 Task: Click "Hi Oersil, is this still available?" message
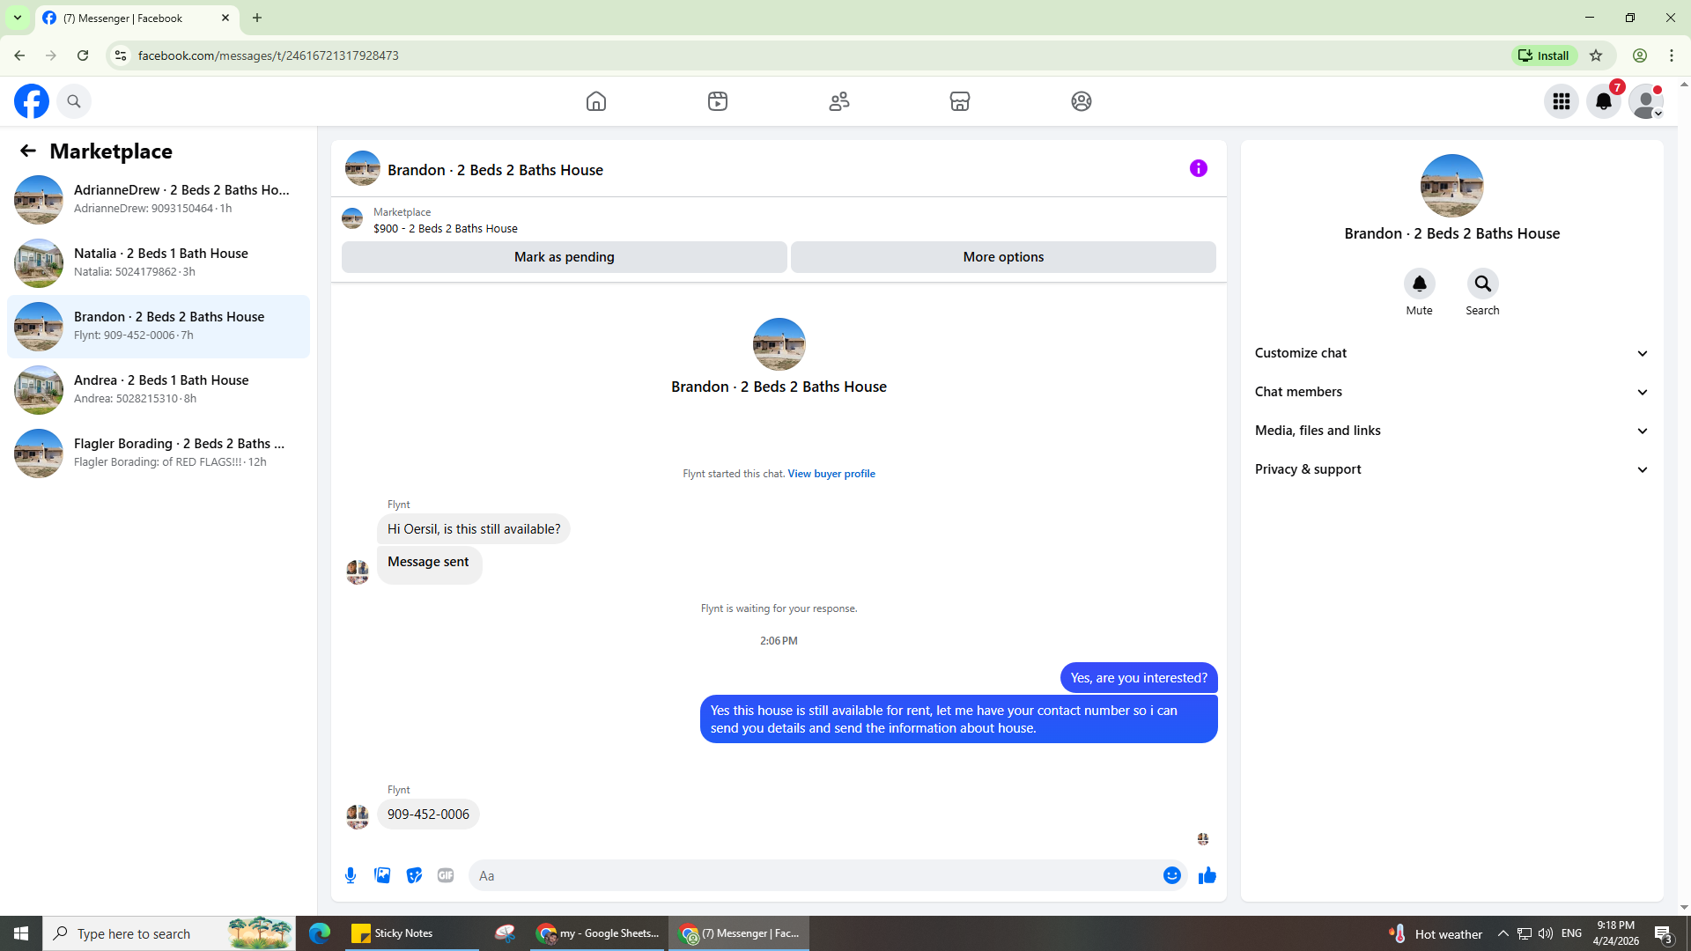[x=474, y=529]
